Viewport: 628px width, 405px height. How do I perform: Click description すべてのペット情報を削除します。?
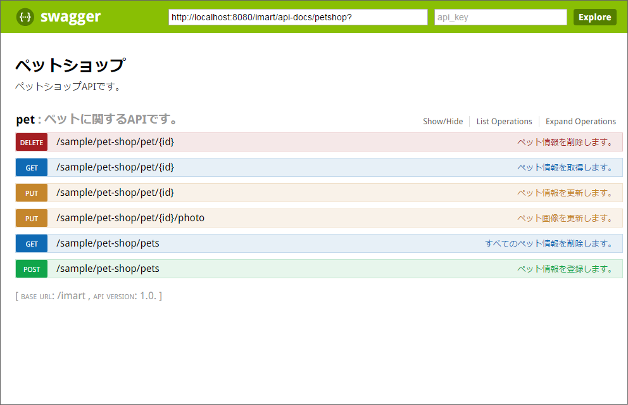pos(549,243)
